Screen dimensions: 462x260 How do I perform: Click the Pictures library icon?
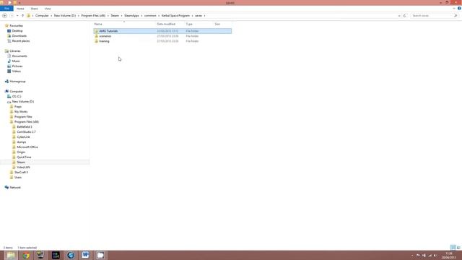coord(9,66)
